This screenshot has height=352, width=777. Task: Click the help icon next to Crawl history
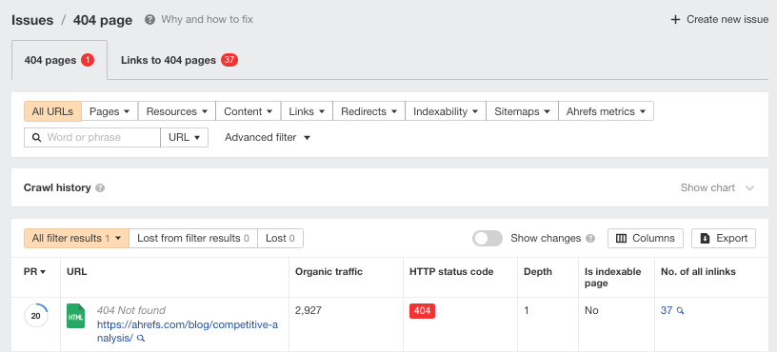[100, 188]
